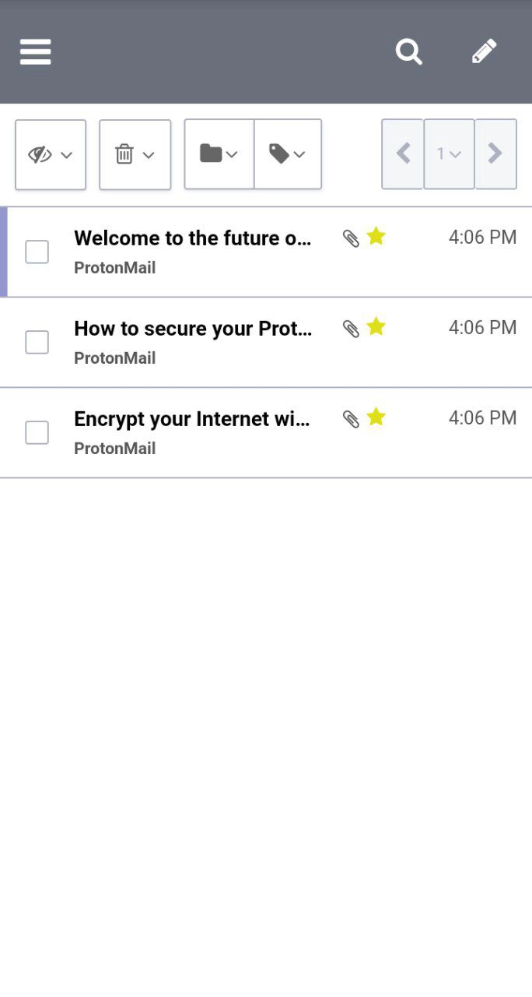Go to next page arrow
This screenshot has width=532, height=997.
[x=495, y=154]
